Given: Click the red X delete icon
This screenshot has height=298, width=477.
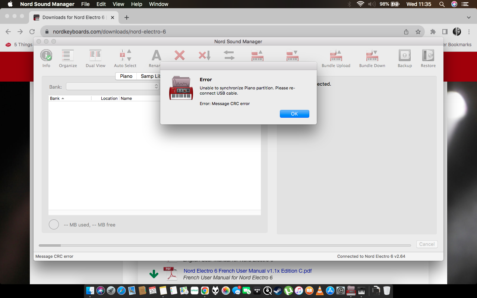Looking at the screenshot, I should coord(180,56).
